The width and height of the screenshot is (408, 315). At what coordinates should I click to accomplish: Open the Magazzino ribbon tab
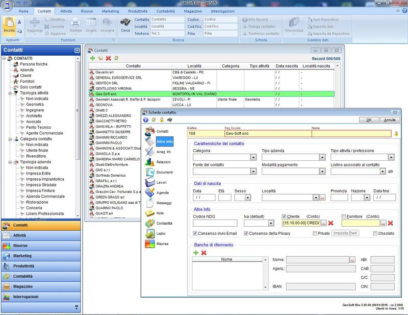point(194,11)
